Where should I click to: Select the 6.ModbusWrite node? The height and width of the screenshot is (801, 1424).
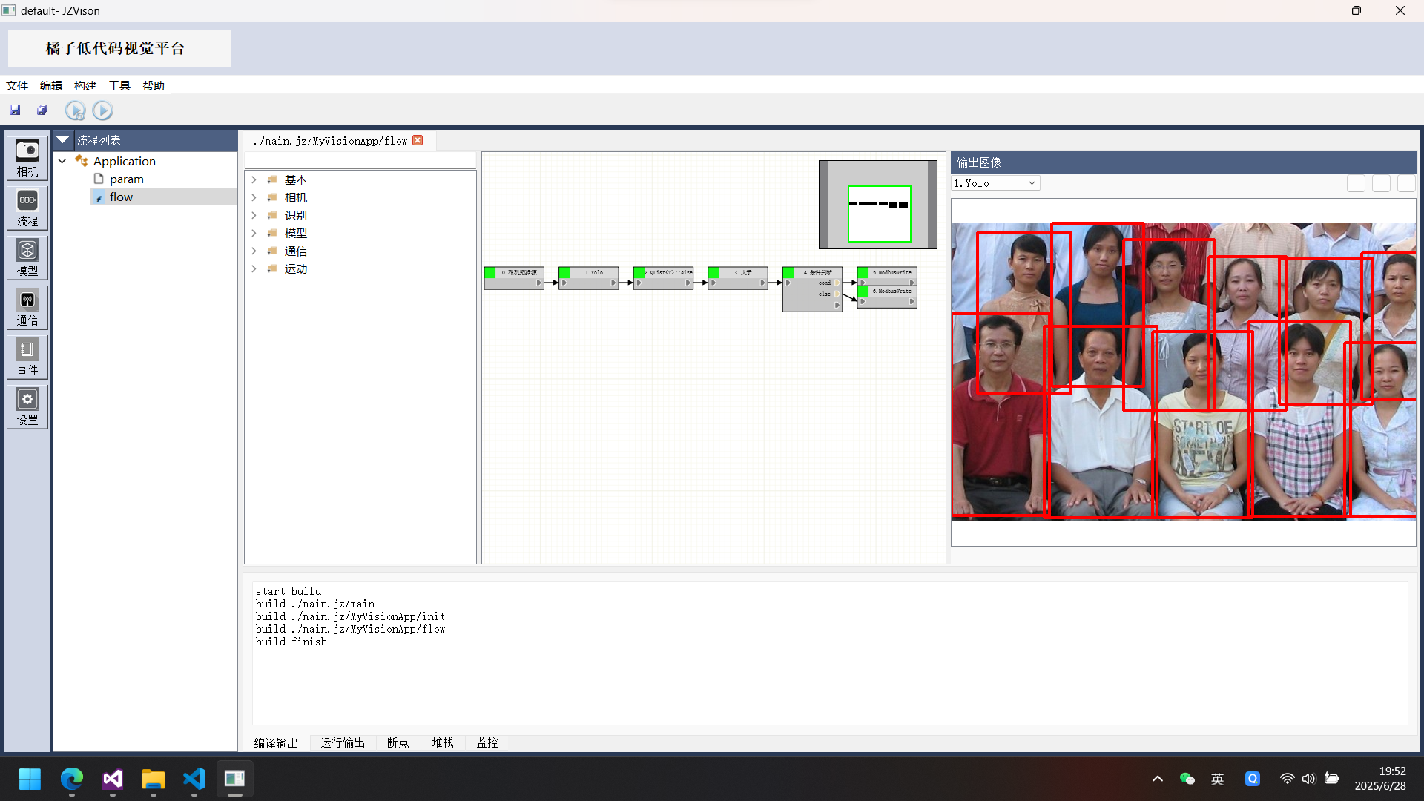[x=887, y=297]
